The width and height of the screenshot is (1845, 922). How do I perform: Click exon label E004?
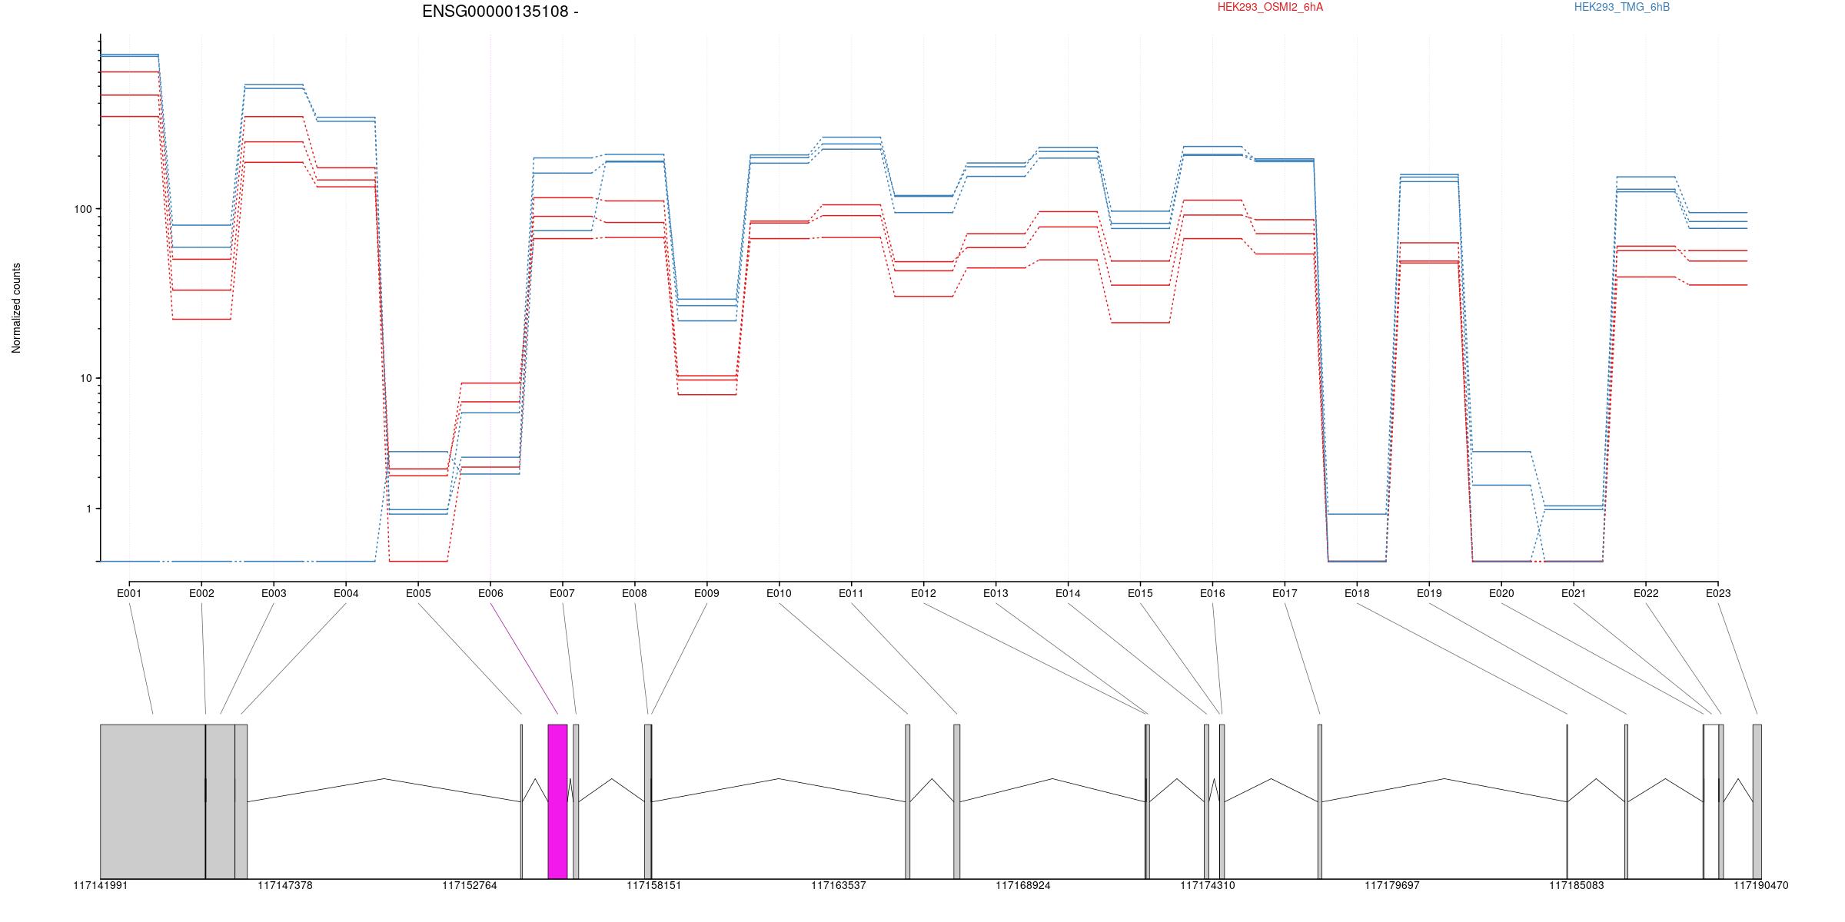346,593
